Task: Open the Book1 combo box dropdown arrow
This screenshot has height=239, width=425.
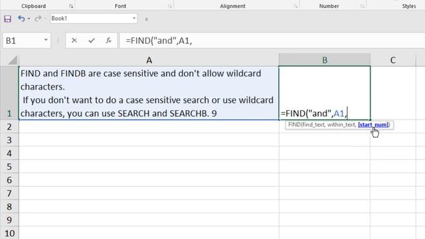Action: [x=134, y=19]
